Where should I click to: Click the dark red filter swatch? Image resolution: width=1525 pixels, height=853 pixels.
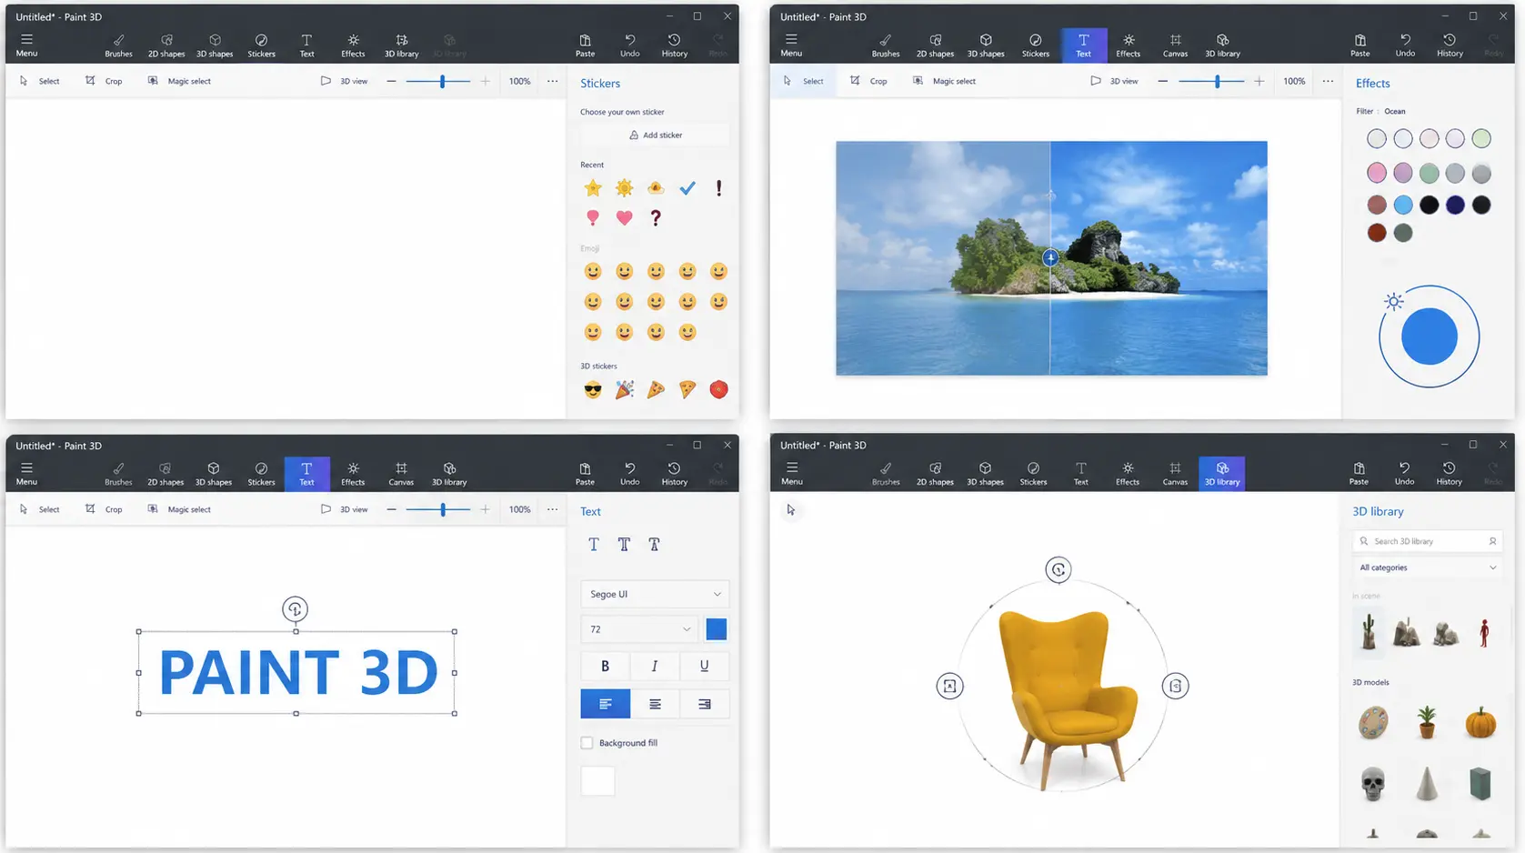1377,233
